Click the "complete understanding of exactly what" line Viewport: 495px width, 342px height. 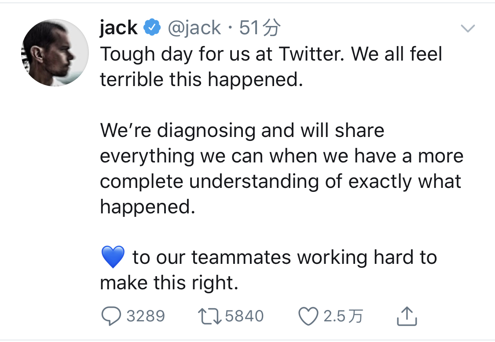[281, 182]
